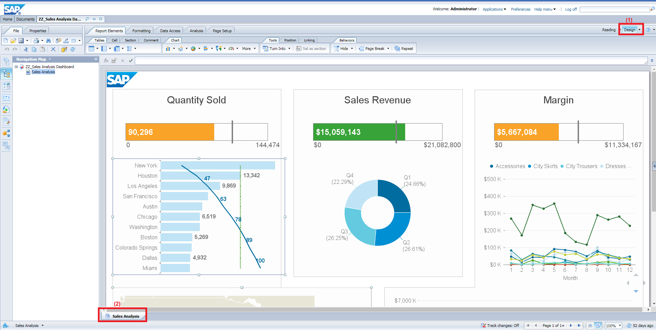Click the Refresh icon in File toolbar

pyautogui.click(x=73, y=49)
